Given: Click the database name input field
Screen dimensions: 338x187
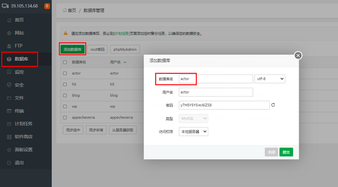Looking at the screenshot, I should [216, 79].
